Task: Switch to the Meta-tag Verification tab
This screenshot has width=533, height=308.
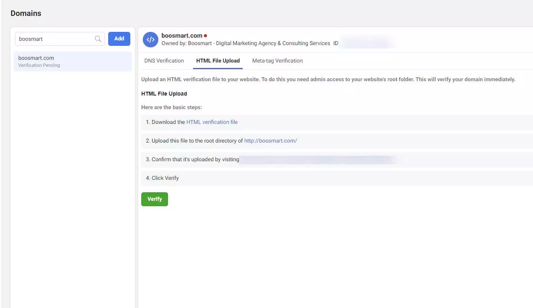Action: coord(277,61)
